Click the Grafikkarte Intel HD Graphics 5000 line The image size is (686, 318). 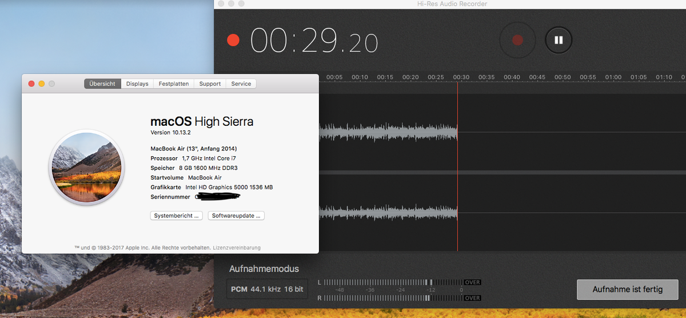(x=212, y=187)
